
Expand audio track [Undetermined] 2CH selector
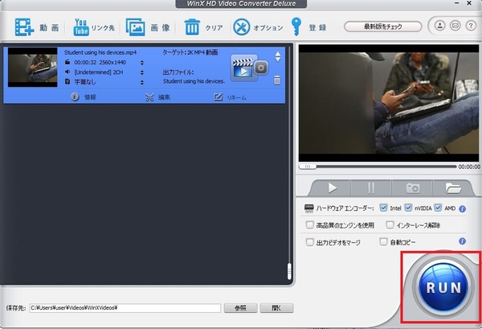[142, 72]
